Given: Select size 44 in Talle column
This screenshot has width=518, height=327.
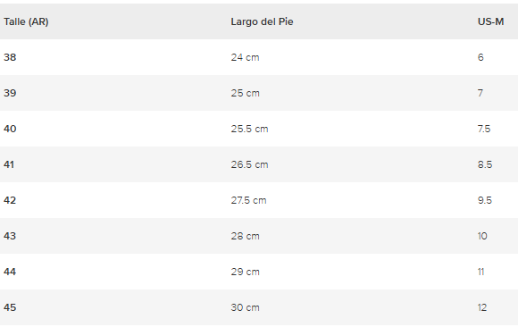Looking at the screenshot, I should click(10, 272).
